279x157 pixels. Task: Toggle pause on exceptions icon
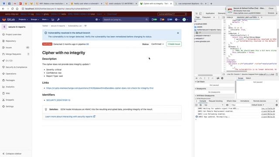point(222,78)
